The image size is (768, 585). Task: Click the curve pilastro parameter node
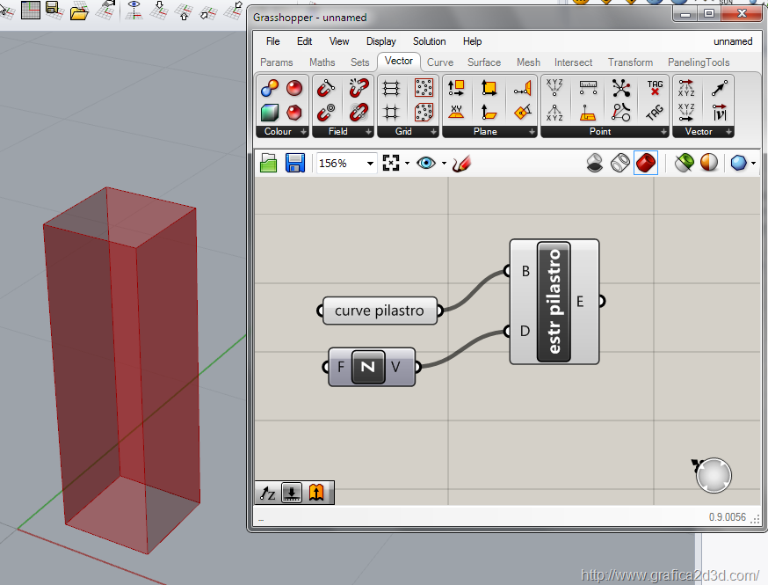379,311
